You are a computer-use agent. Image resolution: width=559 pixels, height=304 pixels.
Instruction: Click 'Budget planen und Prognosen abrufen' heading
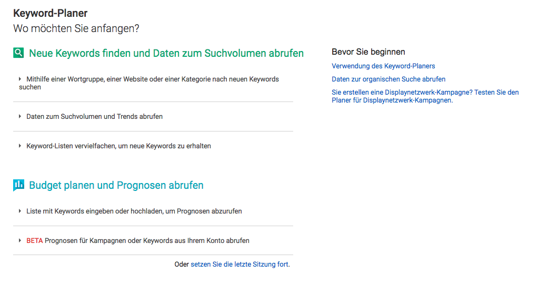coord(116,185)
